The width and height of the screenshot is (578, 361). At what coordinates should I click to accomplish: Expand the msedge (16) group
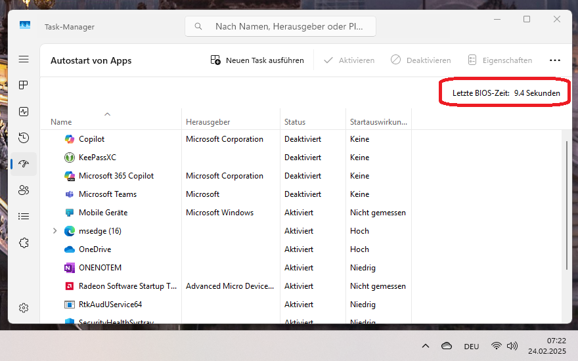[x=55, y=231]
